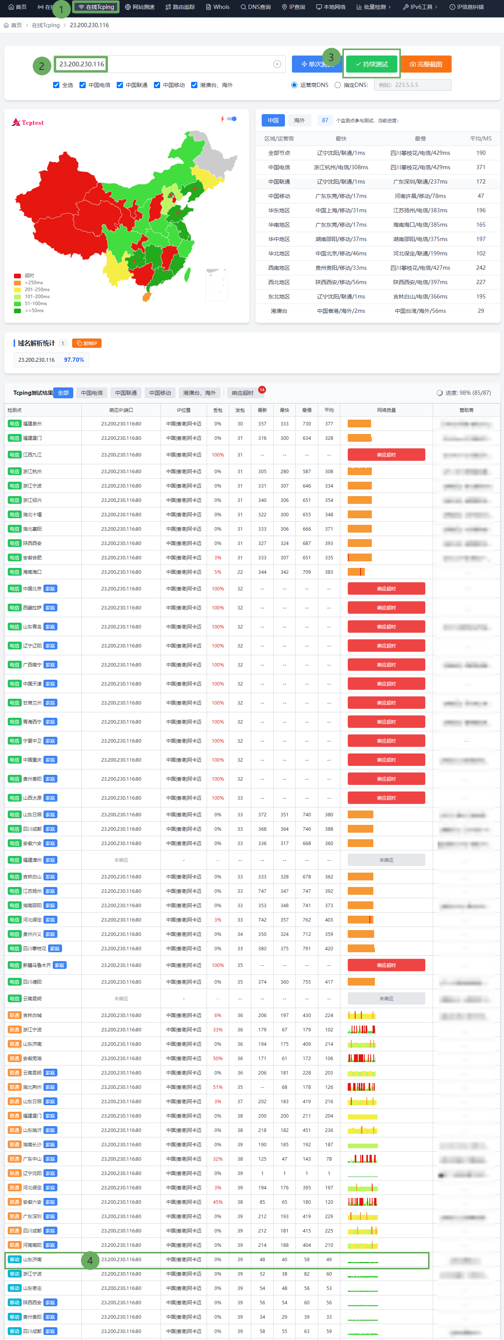Click the orange quality bar in 浙江杭州 row
Screen dimensions: 504x1340
[x=359, y=472]
